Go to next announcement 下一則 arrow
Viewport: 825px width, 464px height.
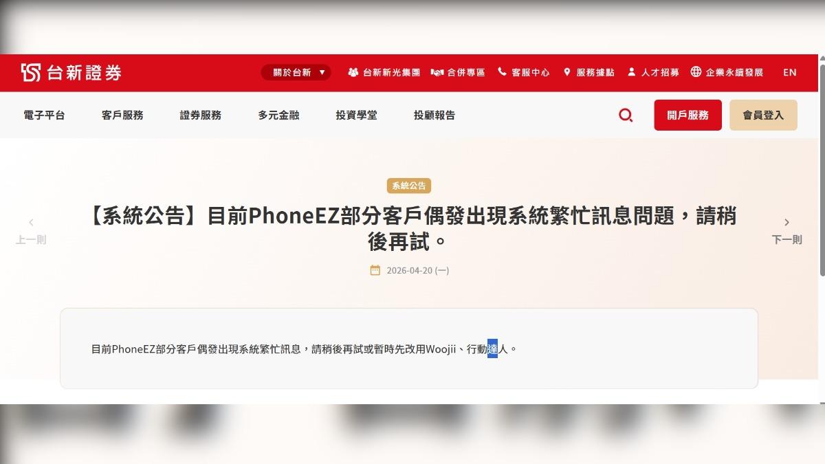click(786, 223)
